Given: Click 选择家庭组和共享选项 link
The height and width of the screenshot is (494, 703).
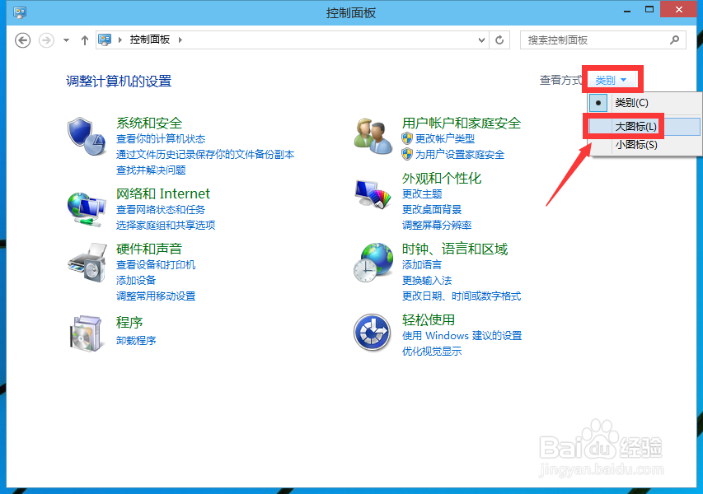Looking at the screenshot, I should 166,225.
